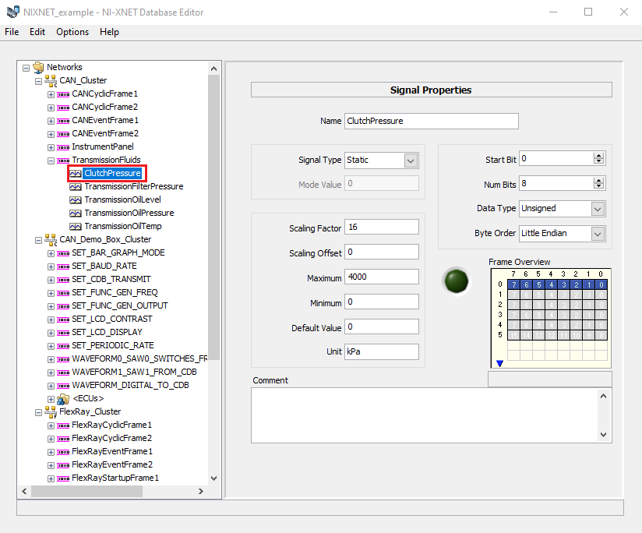Click in the Scaling Factor field
Screen dimensions: 642x533
pyautogui.click(x=382, y=228)
